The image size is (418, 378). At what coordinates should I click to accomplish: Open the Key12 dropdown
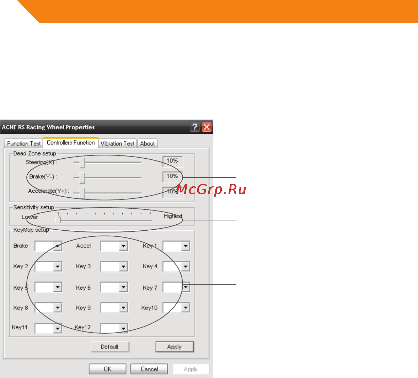pyautogui.click(x=123, y=329)
